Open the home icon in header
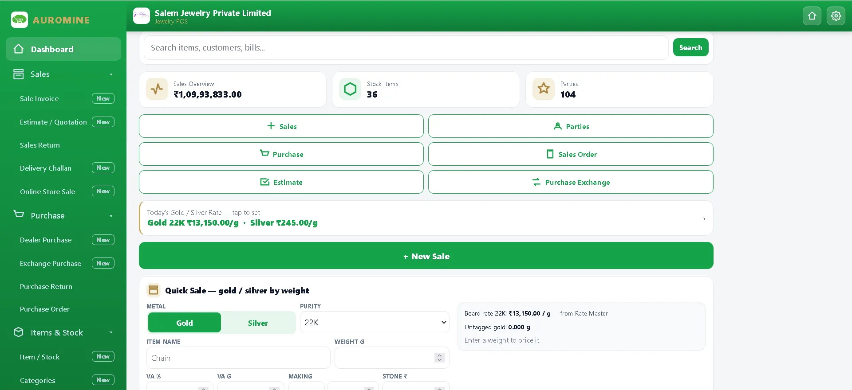 [x=812, y=16]
